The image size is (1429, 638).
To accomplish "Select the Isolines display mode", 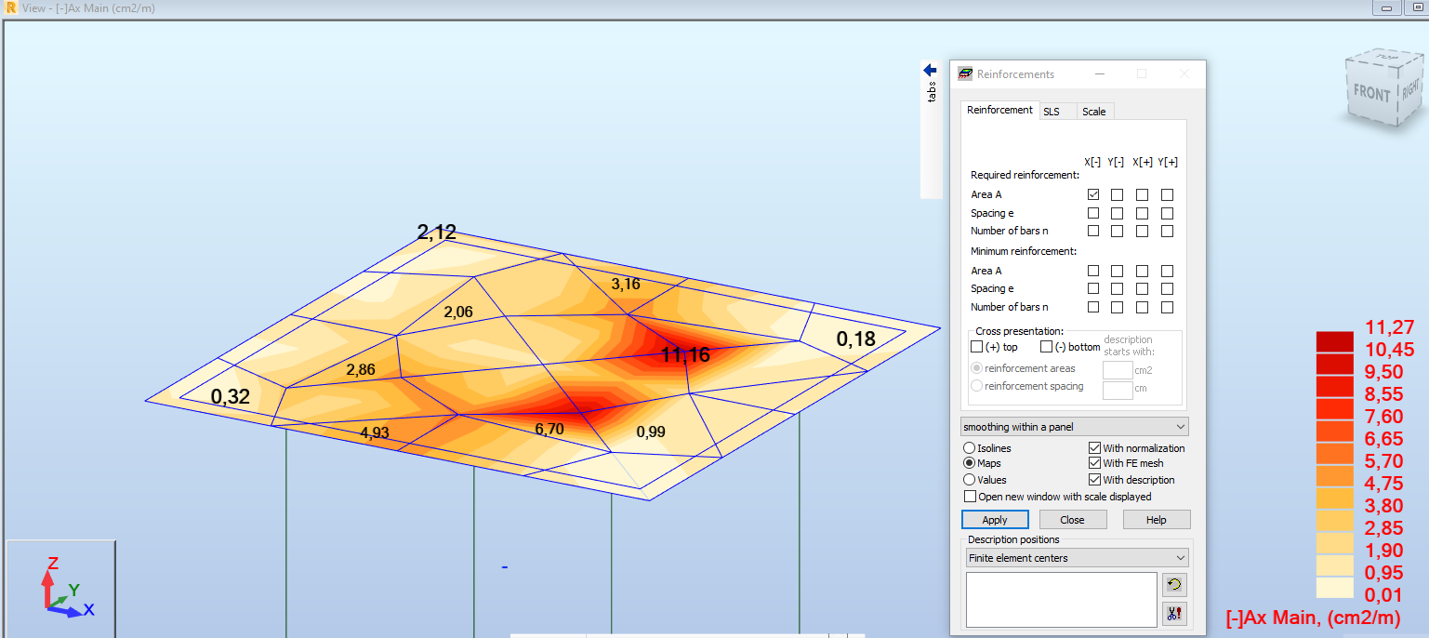I will (968, 447).
